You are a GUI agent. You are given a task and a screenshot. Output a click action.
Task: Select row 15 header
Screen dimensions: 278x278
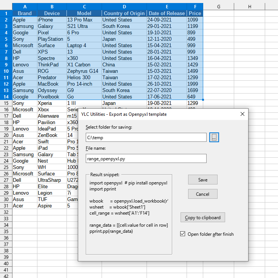click(6, 103)
